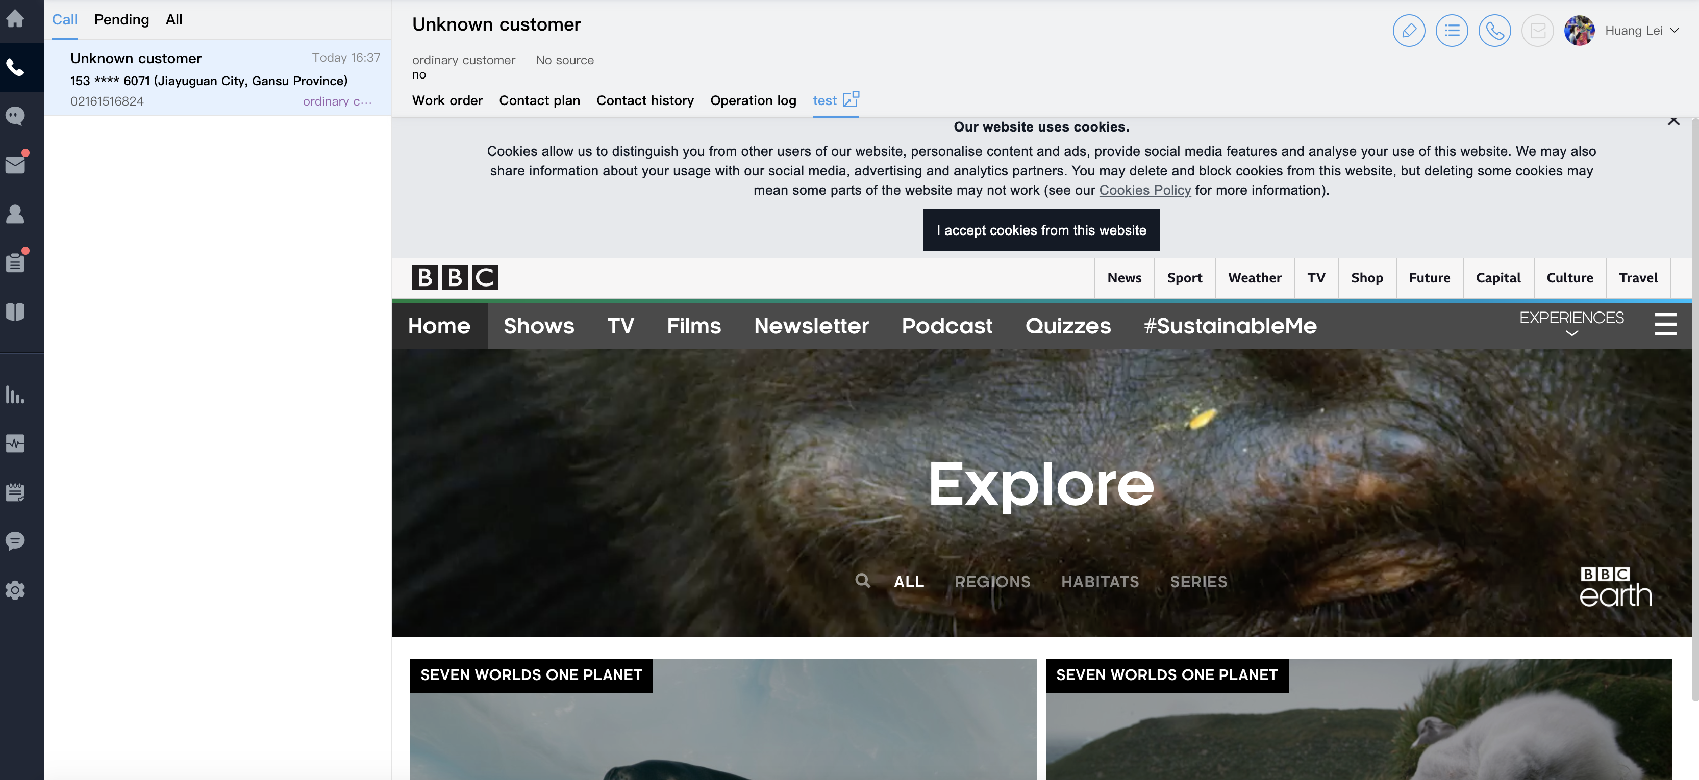Go to BBC Shop

(x=1367, y=277)
